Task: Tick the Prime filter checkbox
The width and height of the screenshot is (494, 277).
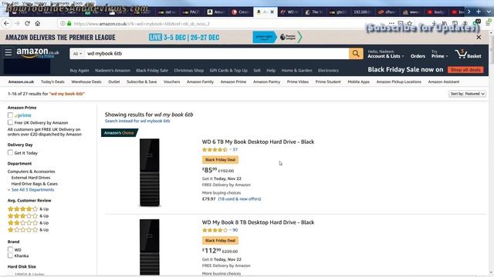Action: [x=10, y=115]
